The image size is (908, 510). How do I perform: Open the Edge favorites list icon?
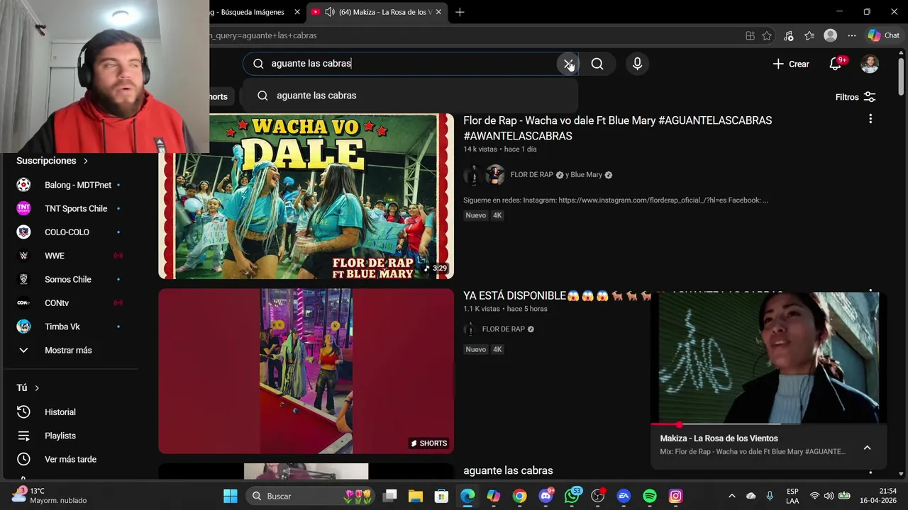coord(809,35)
